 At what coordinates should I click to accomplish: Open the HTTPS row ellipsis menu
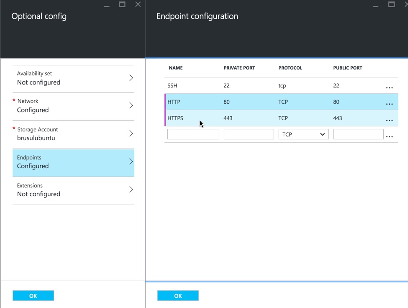point(389,120)
